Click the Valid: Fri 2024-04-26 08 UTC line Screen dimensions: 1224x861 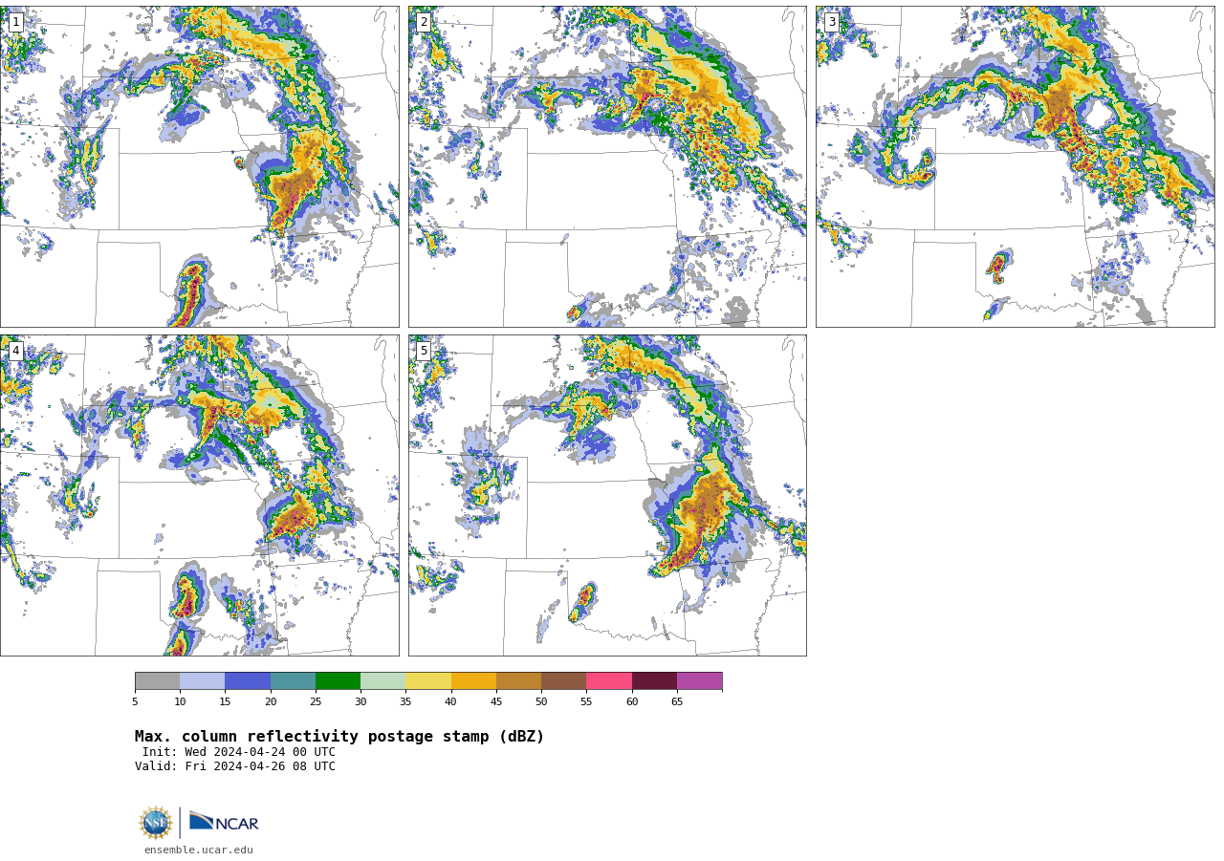pyautogui.click(x=235, y=766)
